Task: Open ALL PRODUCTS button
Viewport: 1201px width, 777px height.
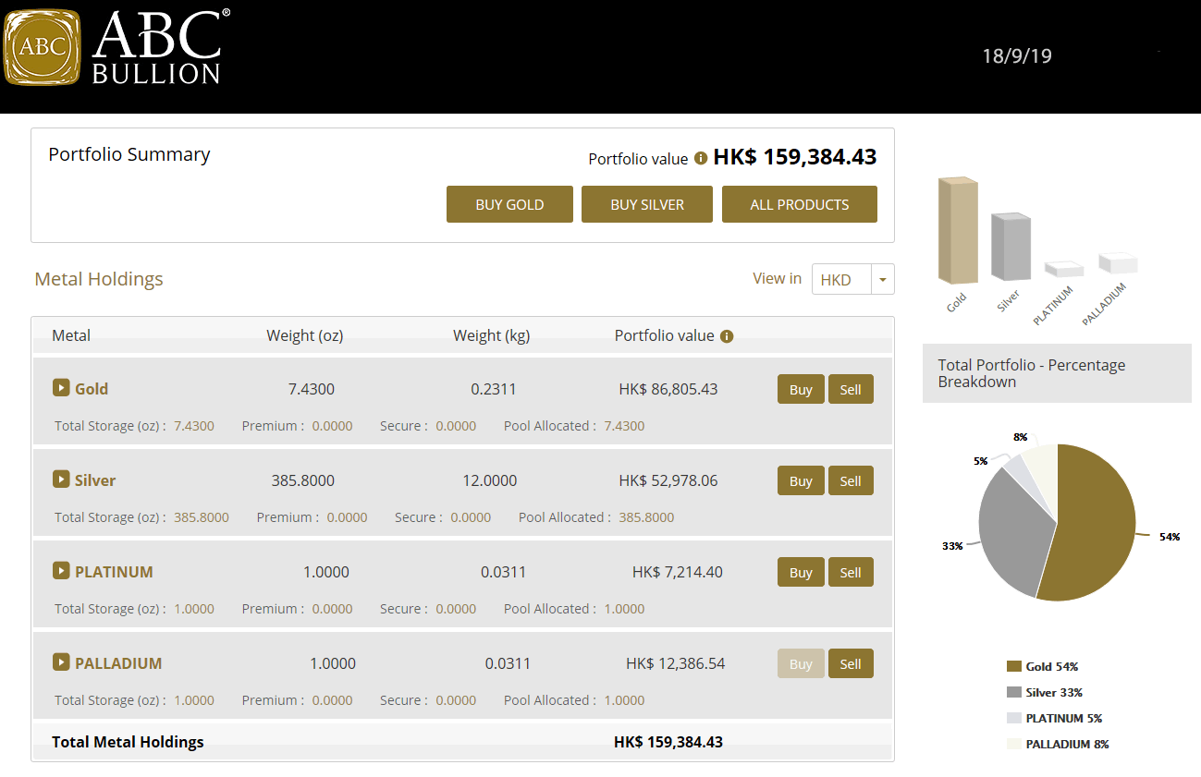Action: coord(800,204)
